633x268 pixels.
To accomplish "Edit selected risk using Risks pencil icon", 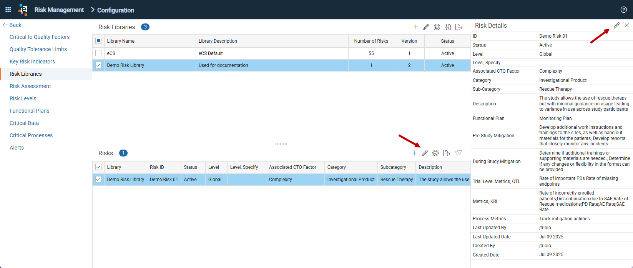I will tap(425, 153).
